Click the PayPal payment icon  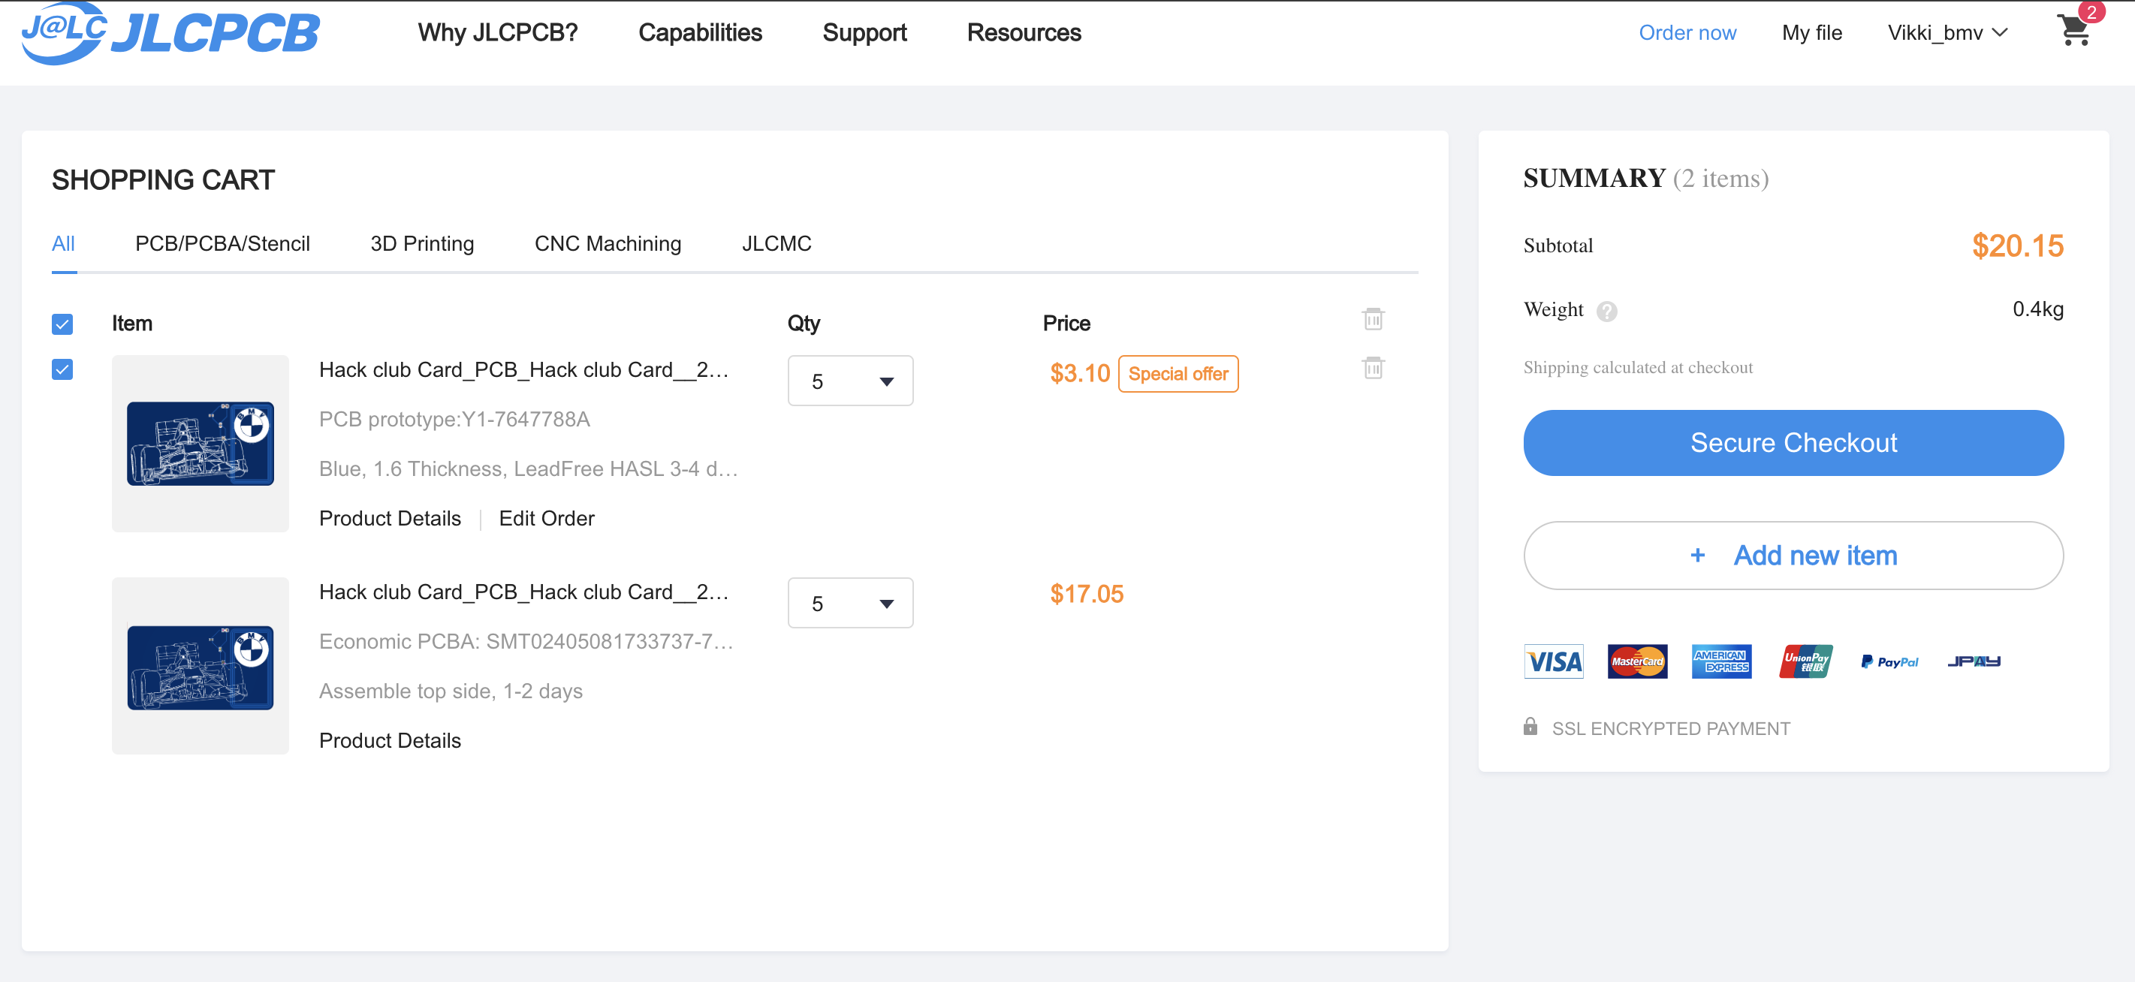point(1889,661)
